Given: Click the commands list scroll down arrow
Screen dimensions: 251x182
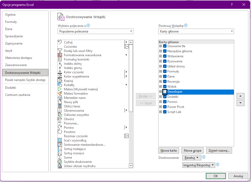Looking at the screenshot, I should [x=131, y=166].
